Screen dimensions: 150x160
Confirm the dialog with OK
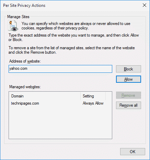click(x=132, y=151)
